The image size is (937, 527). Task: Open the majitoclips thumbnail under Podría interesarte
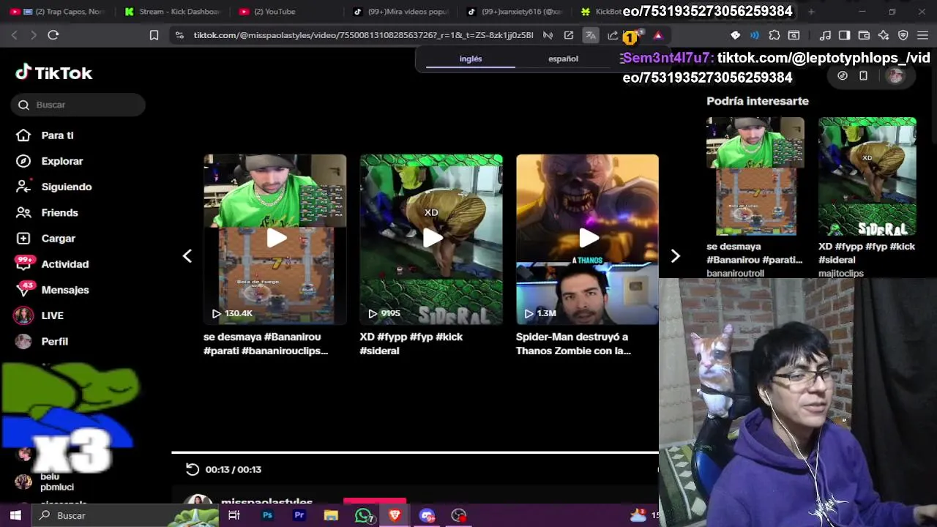[867, 176]
